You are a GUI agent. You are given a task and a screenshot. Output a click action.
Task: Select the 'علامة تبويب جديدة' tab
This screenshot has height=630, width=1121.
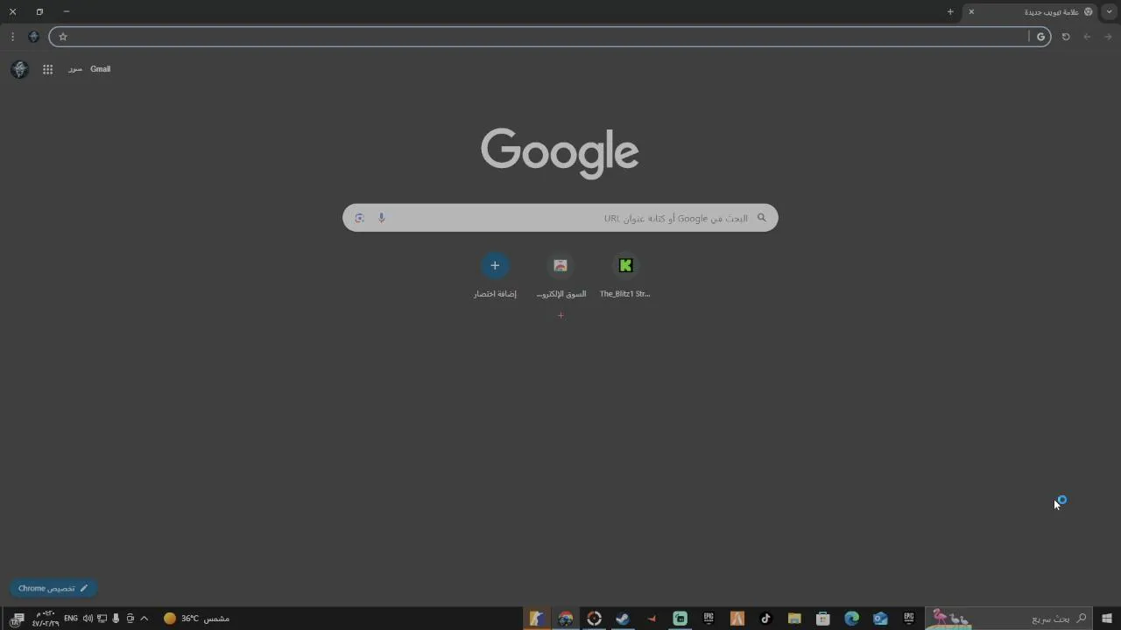tap(1032, 11)
